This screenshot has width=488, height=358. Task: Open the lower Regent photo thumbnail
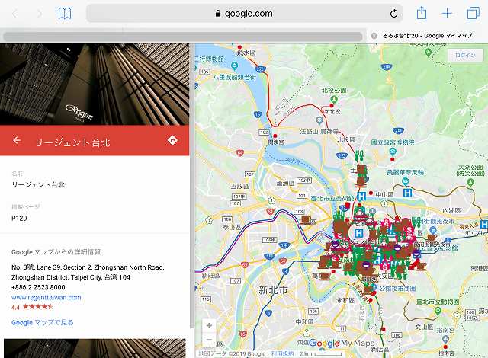[x=95, y=348]
